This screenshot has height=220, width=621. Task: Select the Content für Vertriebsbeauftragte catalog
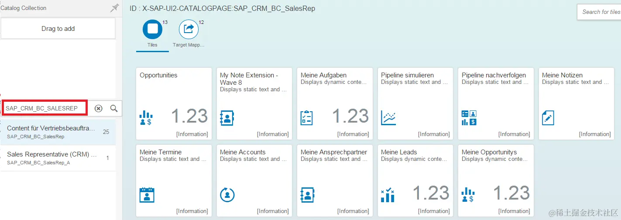click(x=58, y=132)
